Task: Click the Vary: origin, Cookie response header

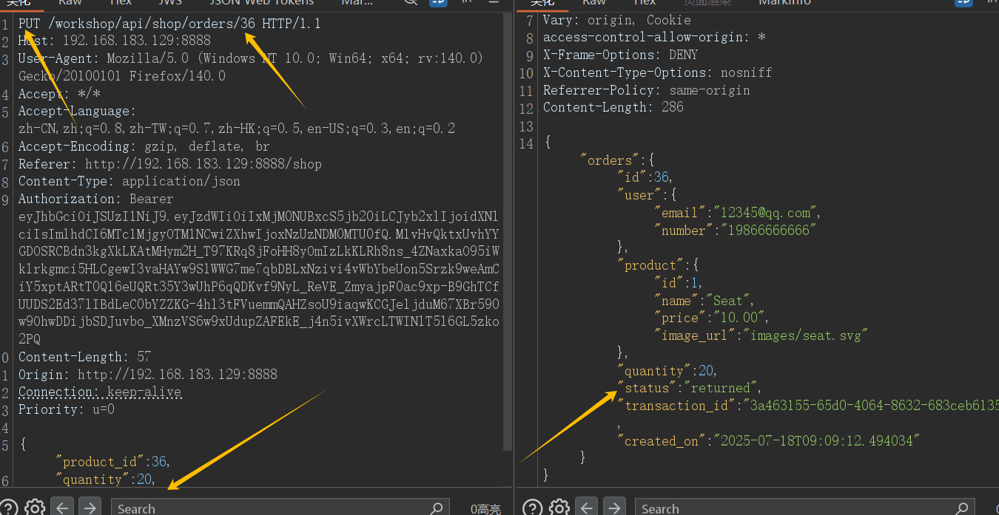Action: click(617, 20)
